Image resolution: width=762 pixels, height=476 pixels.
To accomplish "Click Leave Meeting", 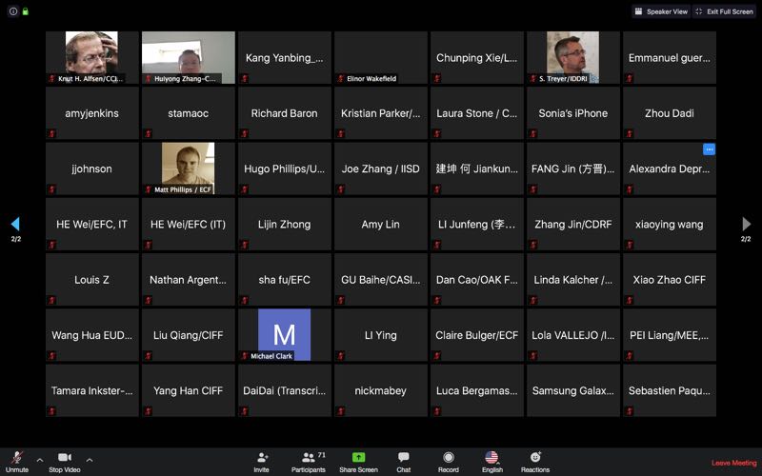I will (x=733, y=463).
